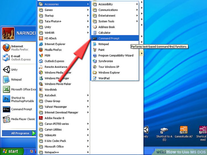Open the K-Lite Codec Pack entry
Image resolution: width=207 pixels, height=155 pixels.
click(64, 141)
